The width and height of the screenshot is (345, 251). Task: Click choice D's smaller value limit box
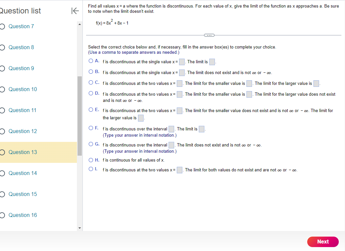249,94
